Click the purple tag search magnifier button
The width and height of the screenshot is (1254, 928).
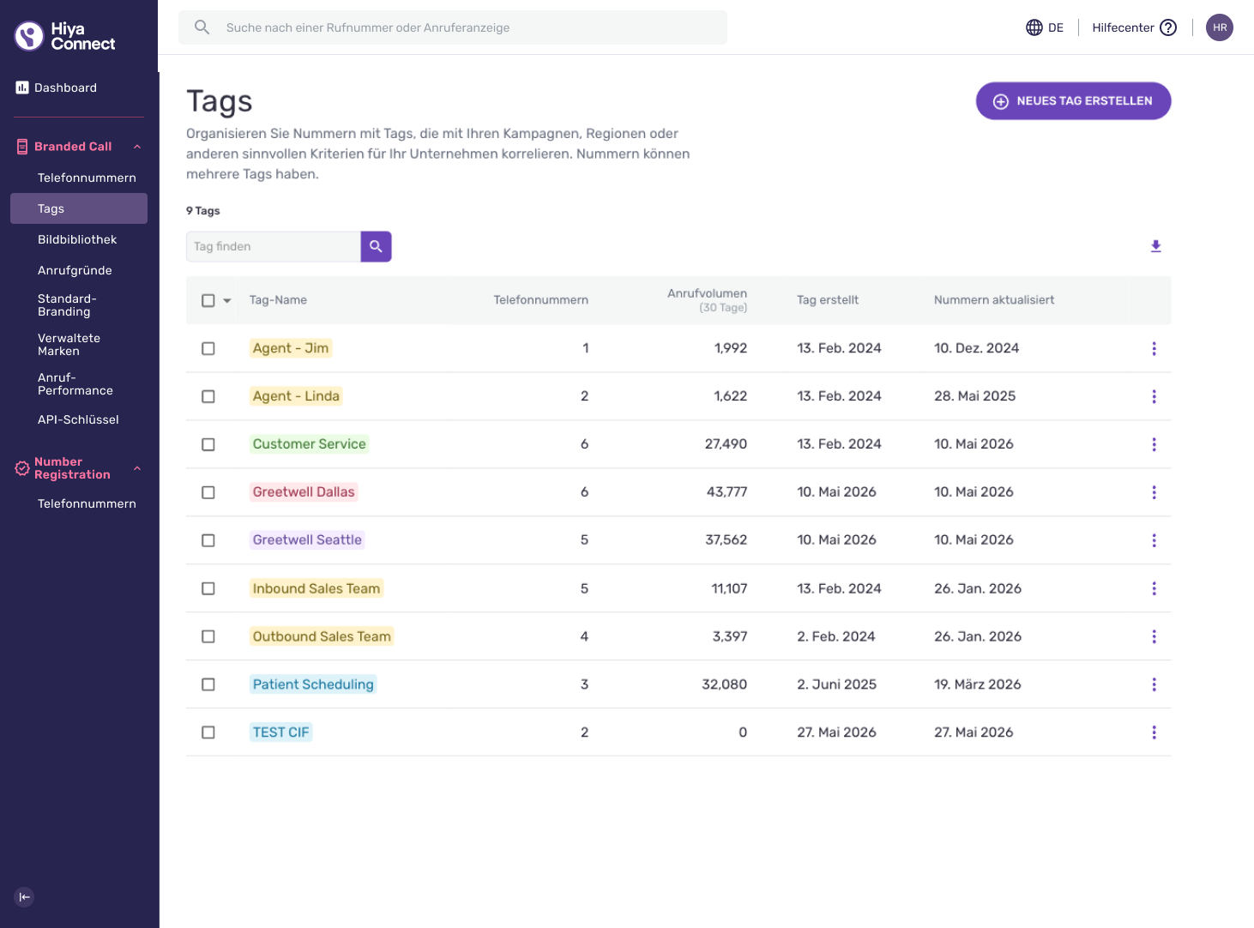[x=376, y=246]
